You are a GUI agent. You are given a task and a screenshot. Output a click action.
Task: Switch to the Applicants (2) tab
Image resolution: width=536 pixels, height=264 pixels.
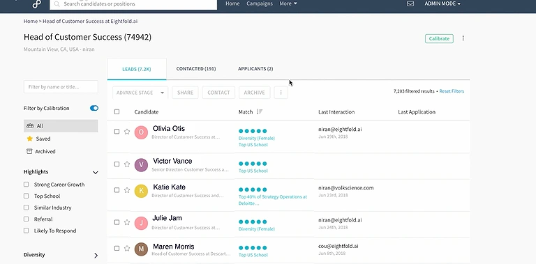255,69
